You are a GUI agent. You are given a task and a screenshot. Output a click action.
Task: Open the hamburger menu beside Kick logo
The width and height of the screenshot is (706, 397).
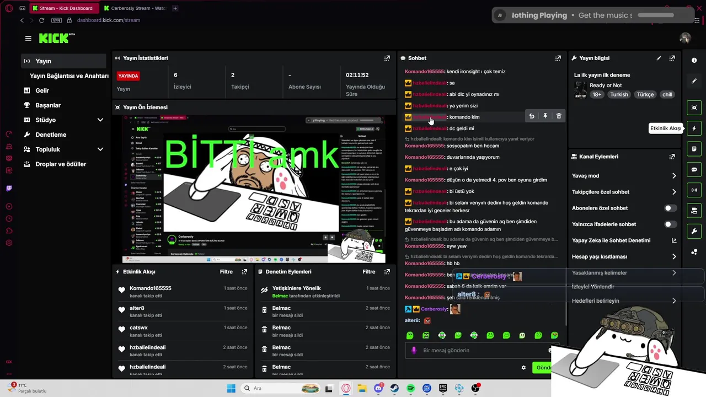point(28,38)
